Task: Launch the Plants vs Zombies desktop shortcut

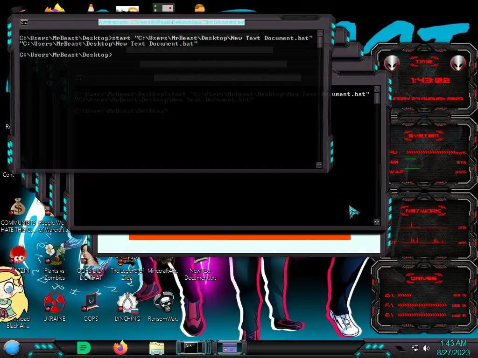Action: point(54,254)
